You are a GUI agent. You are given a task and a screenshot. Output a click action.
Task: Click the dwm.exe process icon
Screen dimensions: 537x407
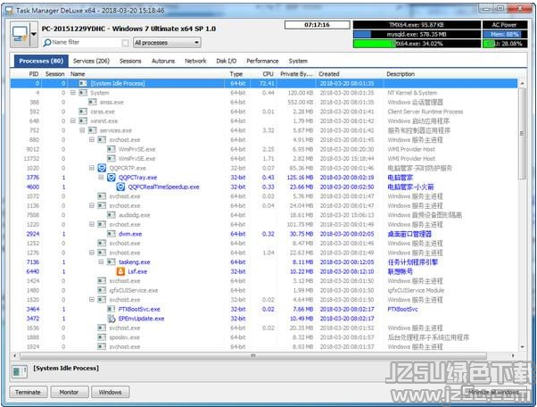point(111,234)
